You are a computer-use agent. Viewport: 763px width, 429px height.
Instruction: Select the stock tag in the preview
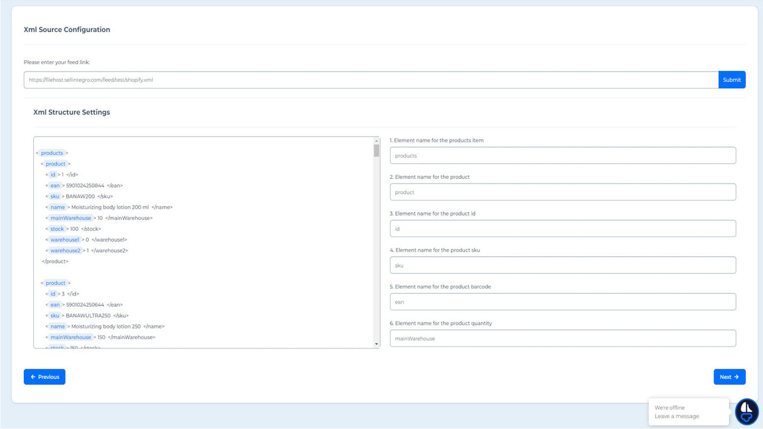click(57, 228)
